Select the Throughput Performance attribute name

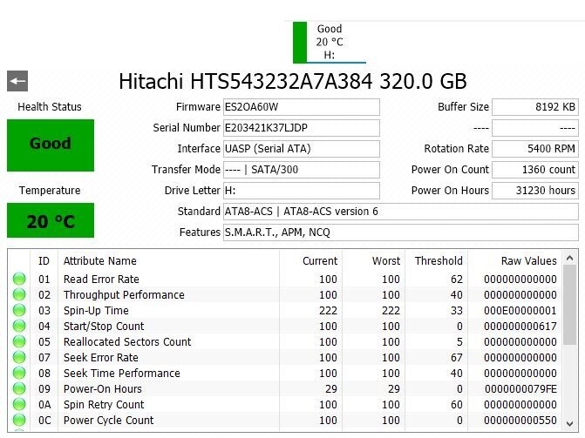tap(124, 295)
